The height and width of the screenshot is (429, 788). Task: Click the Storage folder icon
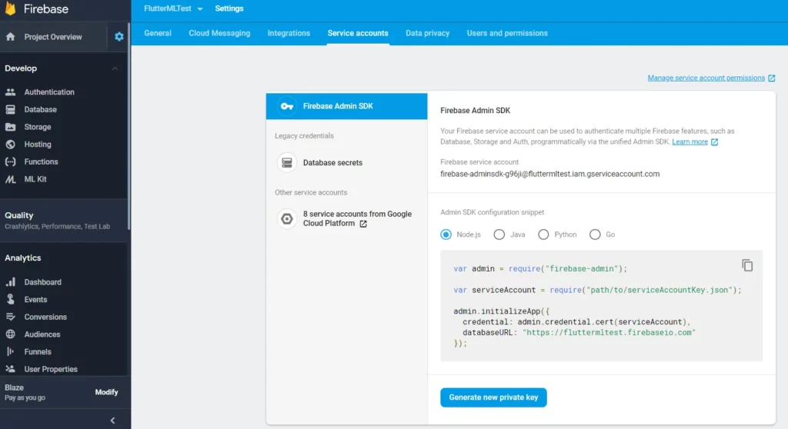tap(11, 127)
